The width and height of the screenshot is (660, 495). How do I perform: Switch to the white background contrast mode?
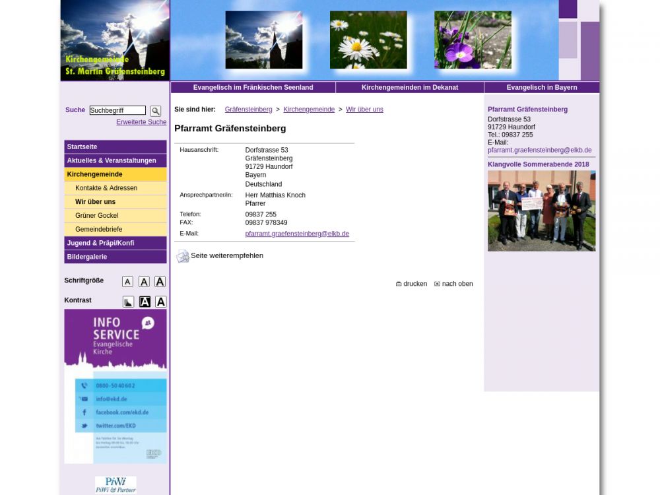(160, 302)
